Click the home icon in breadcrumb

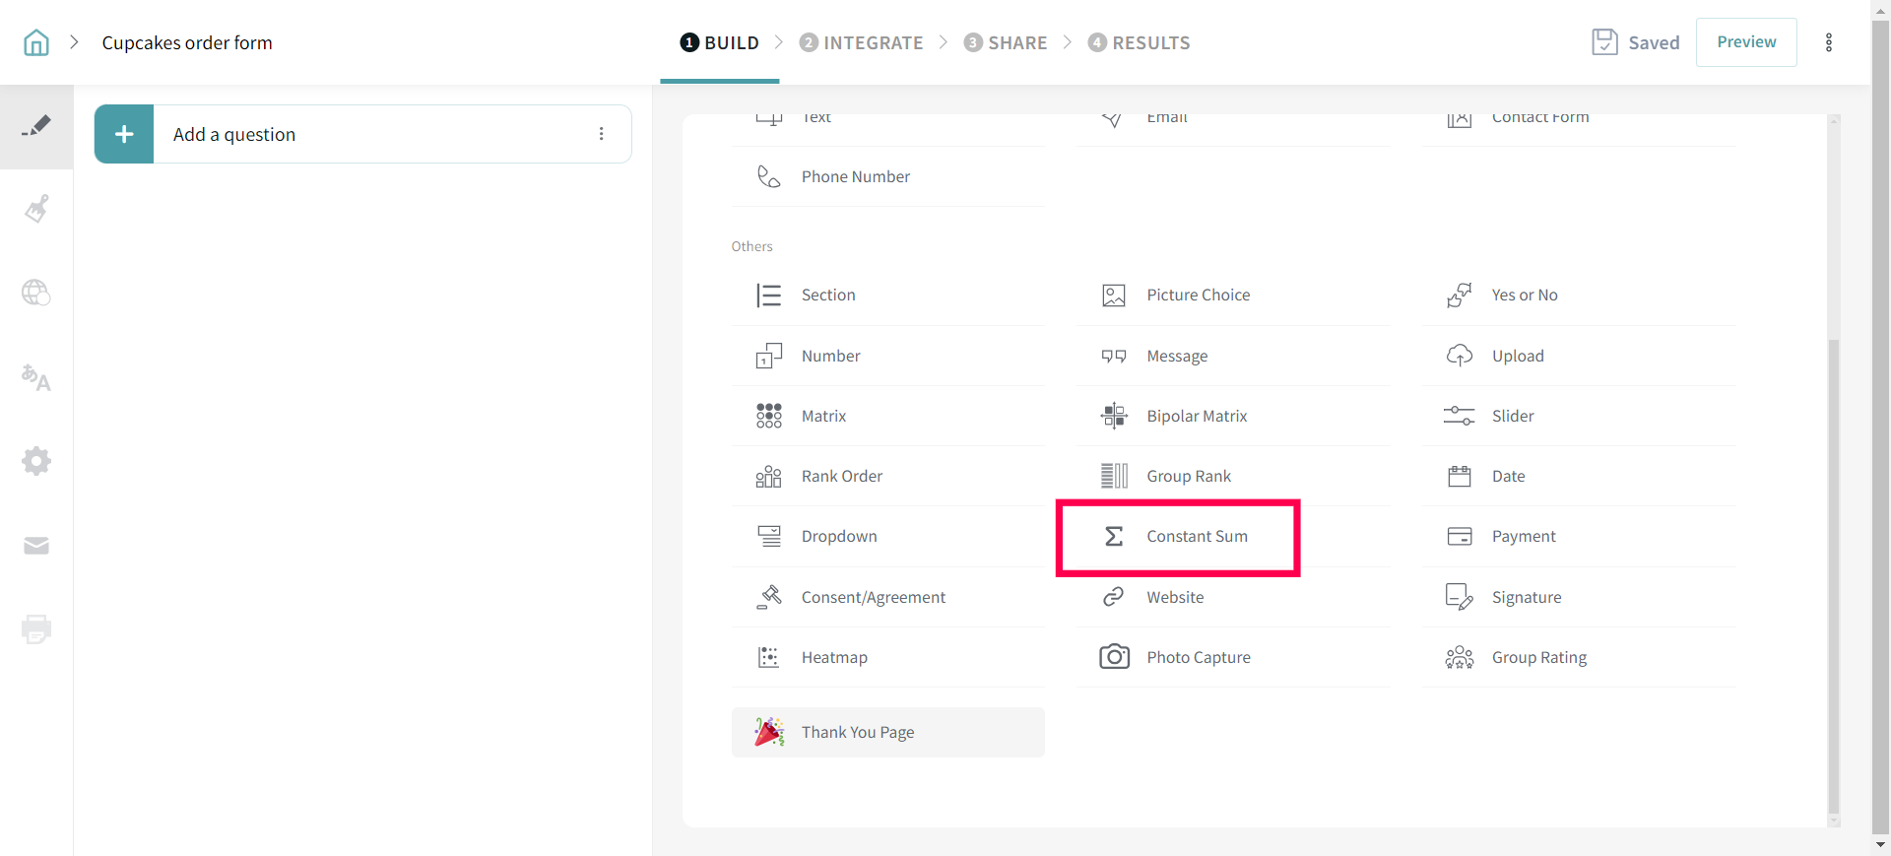pos(36,42)
